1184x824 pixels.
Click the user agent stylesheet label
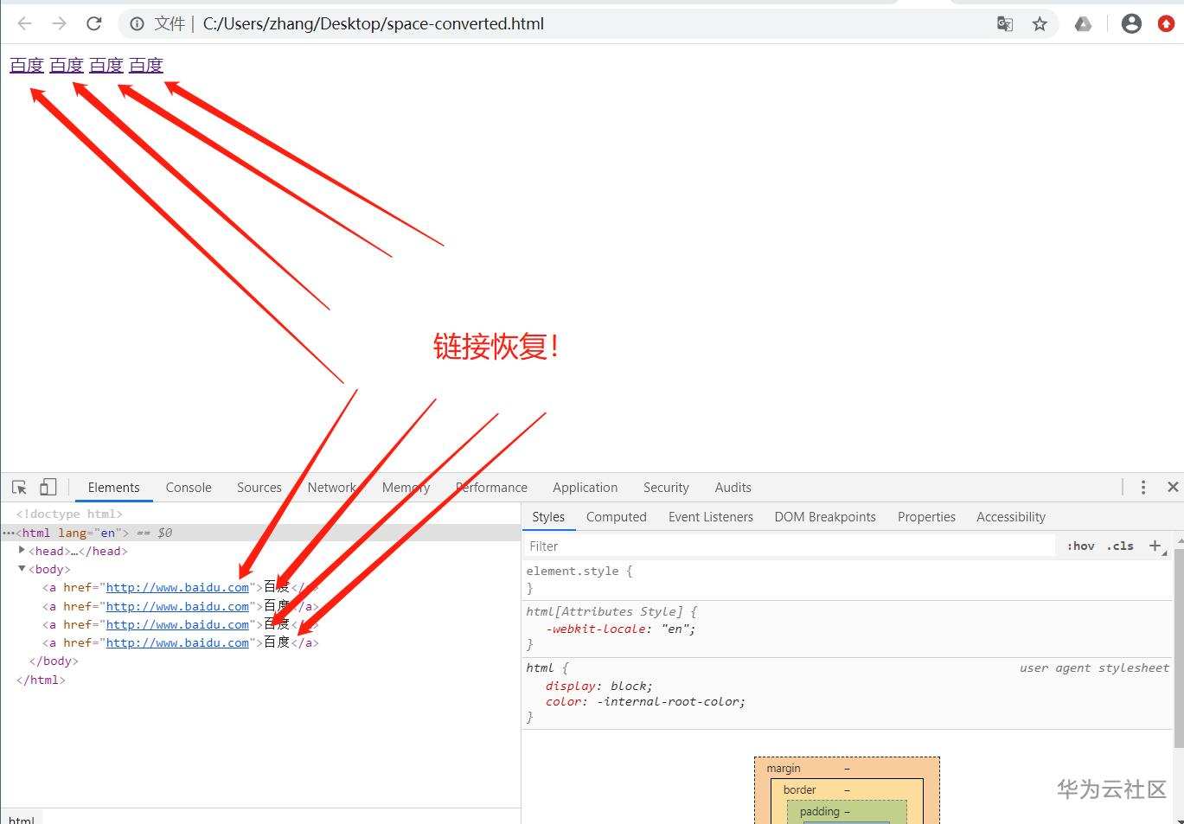pos(1094,668)
